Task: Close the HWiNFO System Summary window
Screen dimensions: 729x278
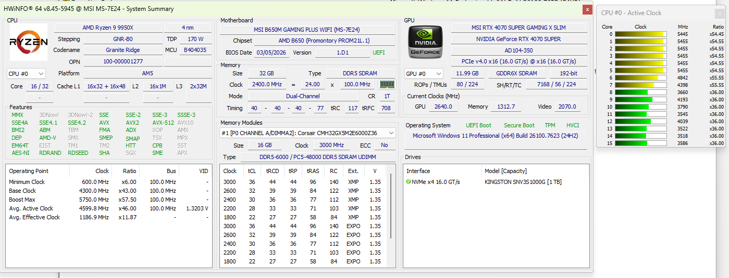Action: coord(588,9)
